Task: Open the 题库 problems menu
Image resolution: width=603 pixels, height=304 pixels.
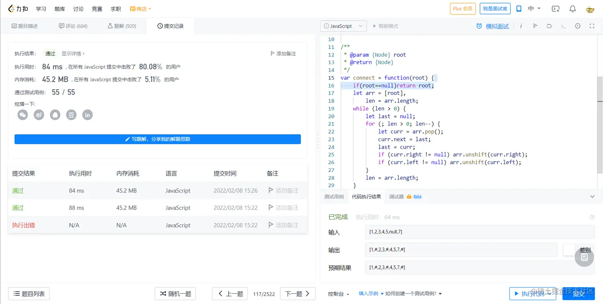Action: (x=60, y=9)
